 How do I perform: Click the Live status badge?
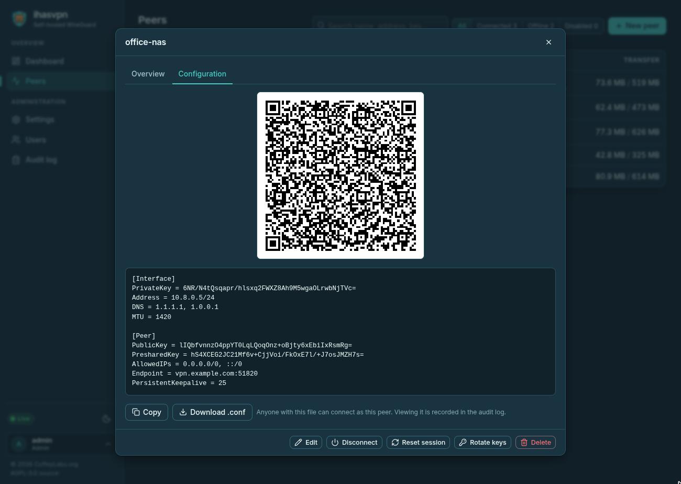(21, 419)
